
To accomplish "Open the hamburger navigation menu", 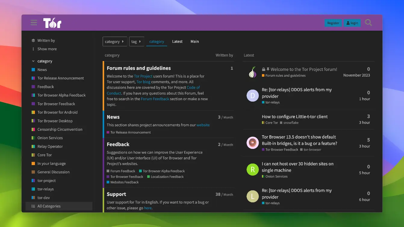I will 33,22.
